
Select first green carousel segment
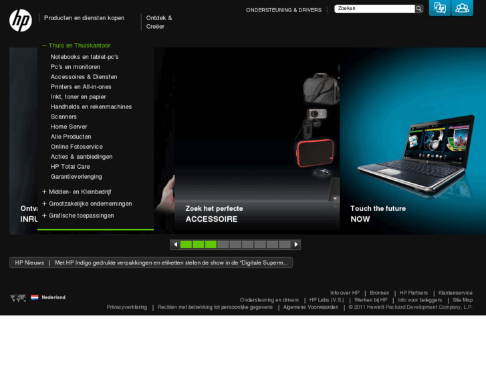[186, 244]
